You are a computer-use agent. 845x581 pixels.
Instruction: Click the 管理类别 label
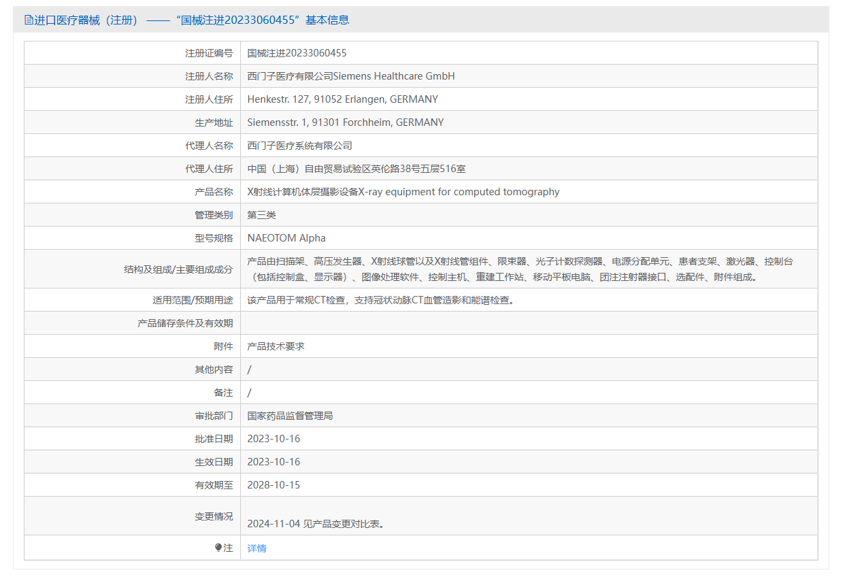(214, 215)
